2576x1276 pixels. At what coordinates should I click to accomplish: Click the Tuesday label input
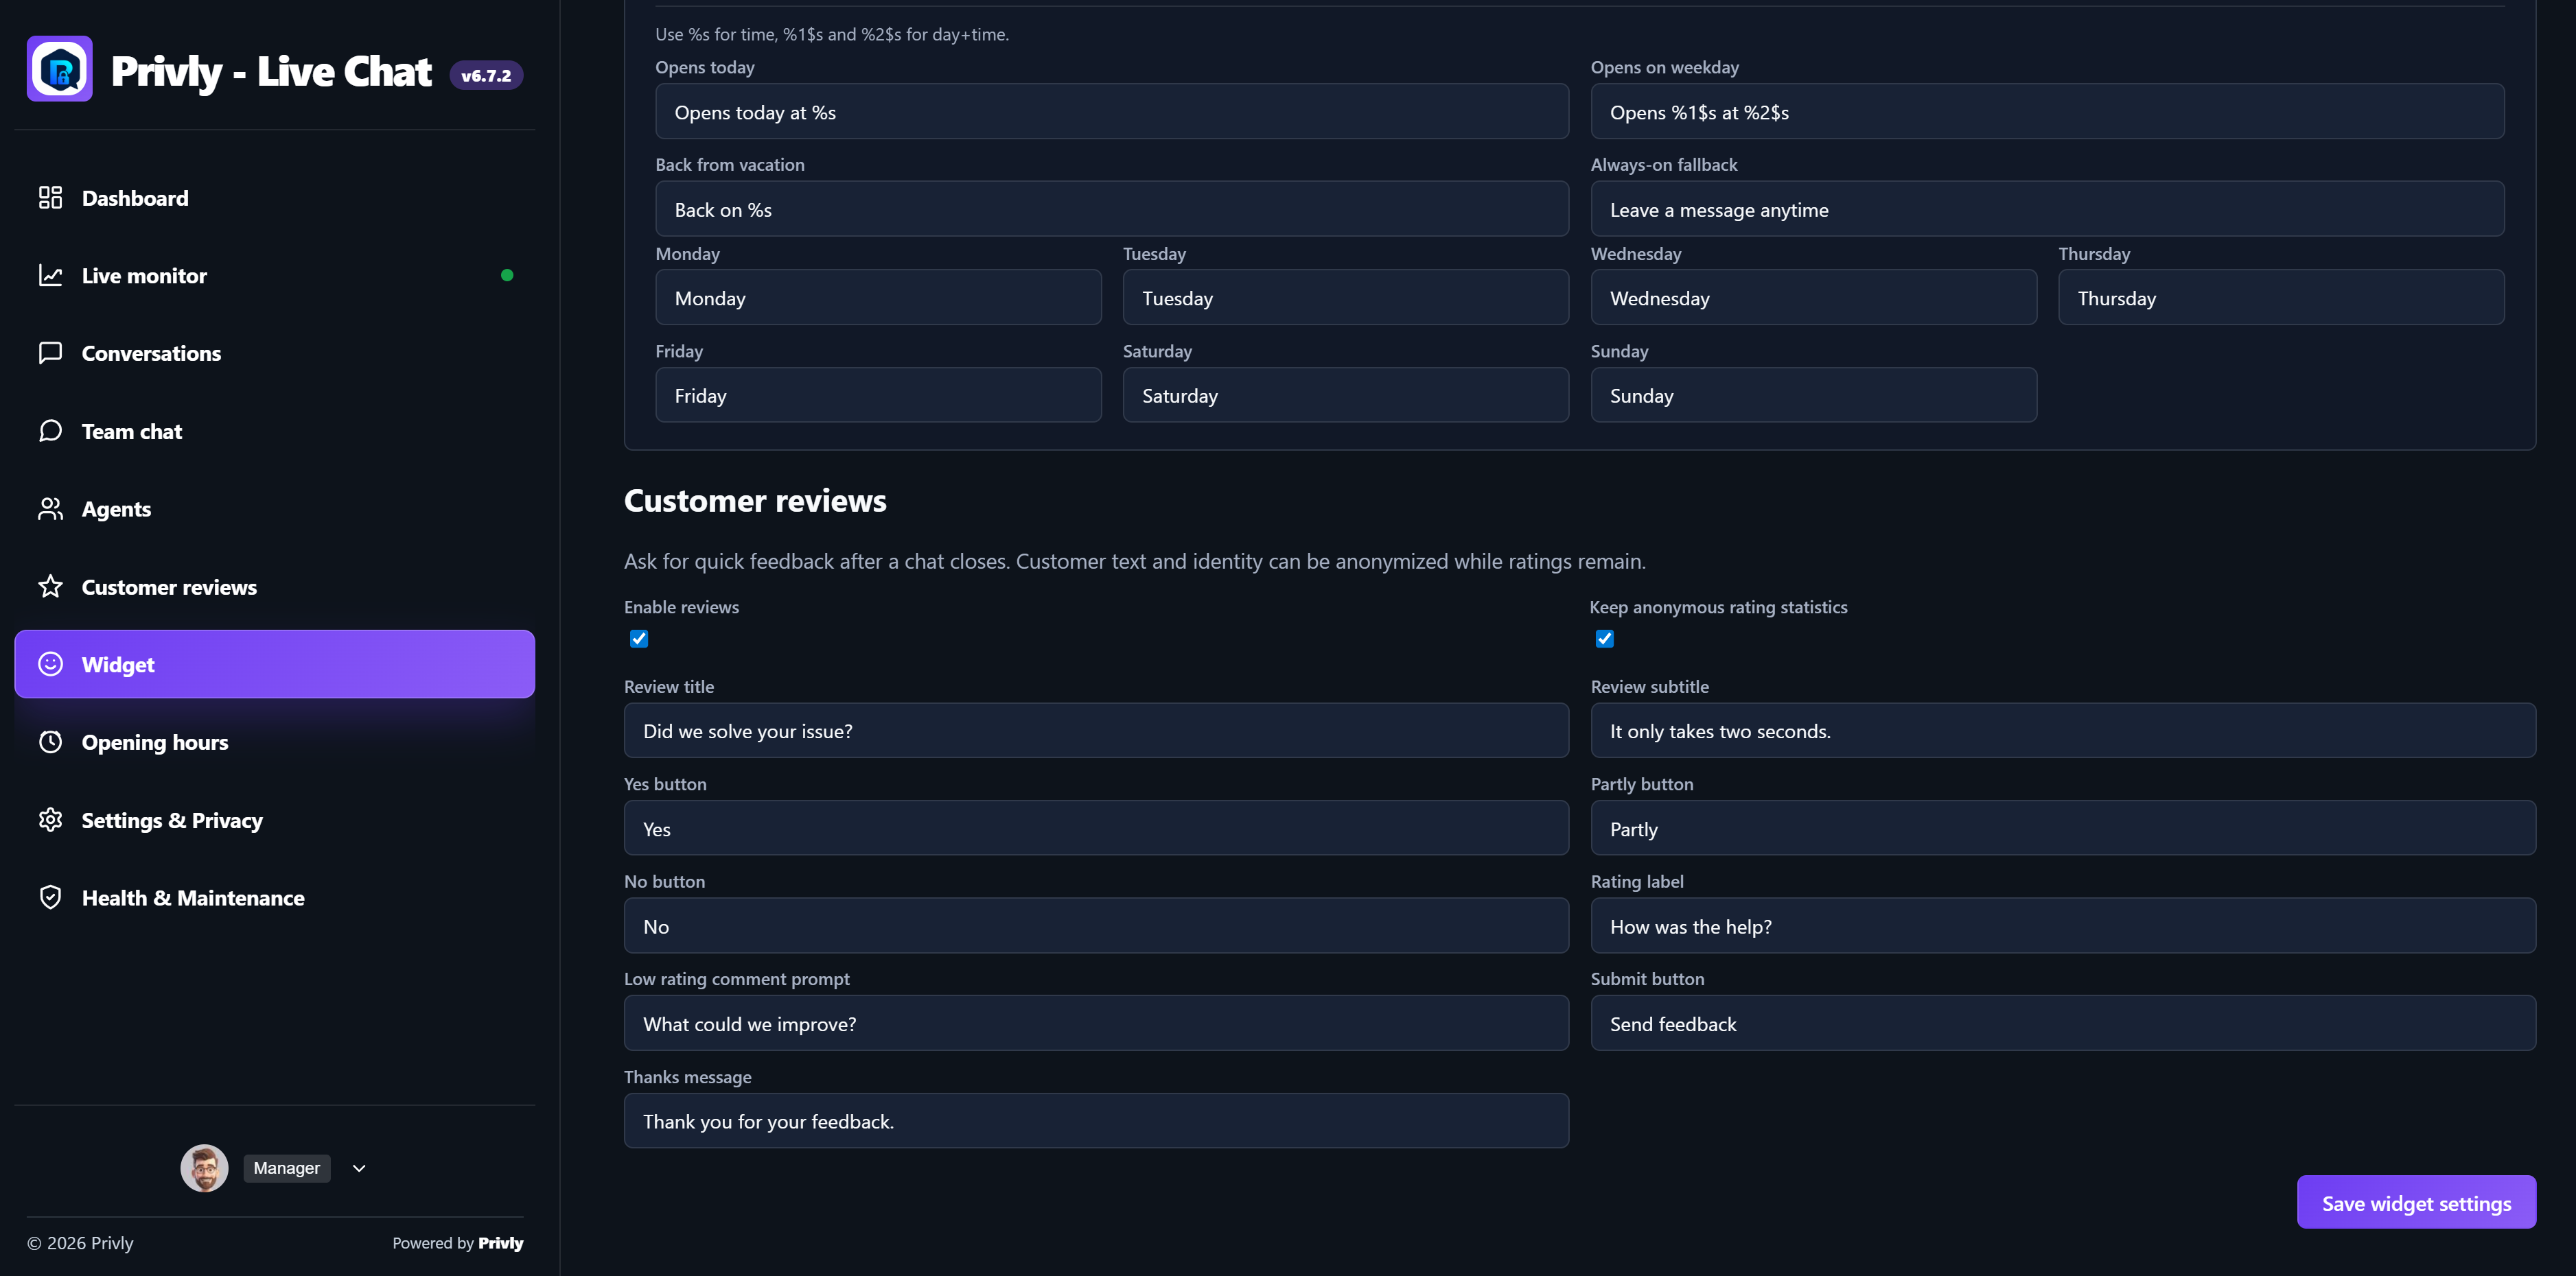pyautogui.click(x=1346, y=298)
